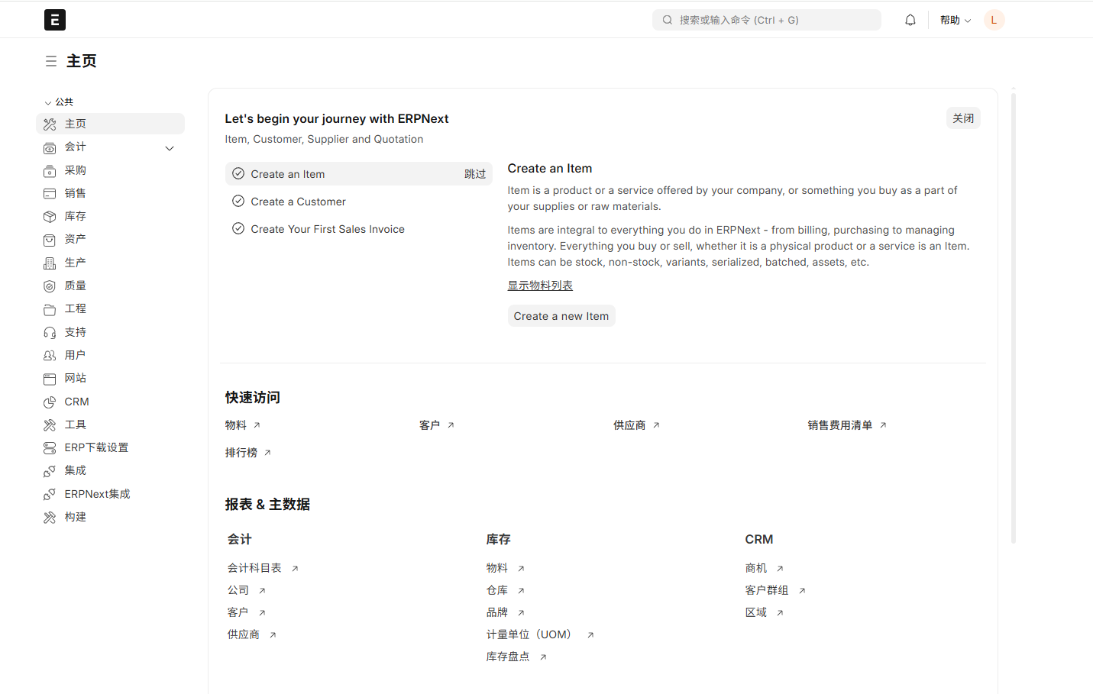1093x694 pixels.
Task: Click the 支持 support headset icon
Action: (50, 332)
